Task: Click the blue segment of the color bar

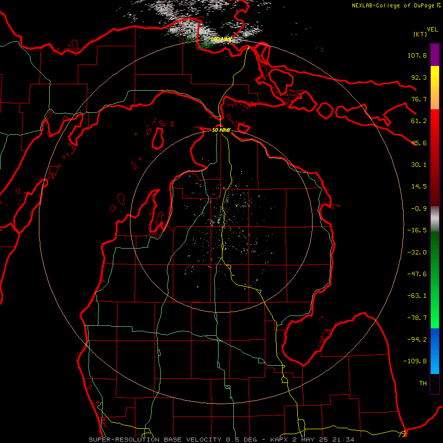Action: pyautogui.click(x=435, y=351)
